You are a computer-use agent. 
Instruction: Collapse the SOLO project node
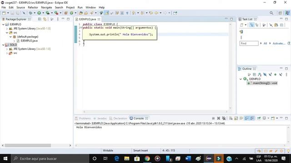[3, 45]
